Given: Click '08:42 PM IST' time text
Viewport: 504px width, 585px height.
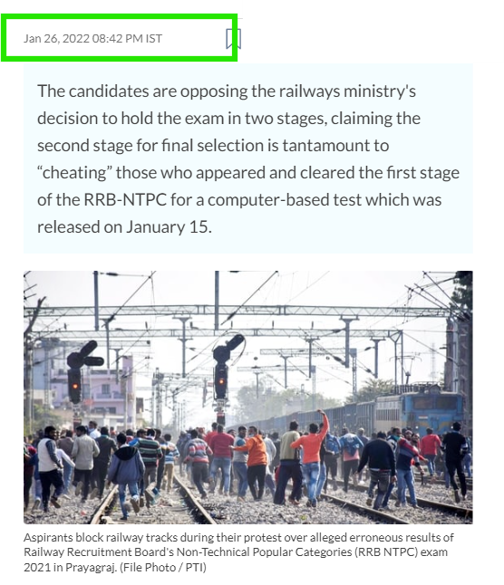Looking at the screenshot, I should pos(127,38).
